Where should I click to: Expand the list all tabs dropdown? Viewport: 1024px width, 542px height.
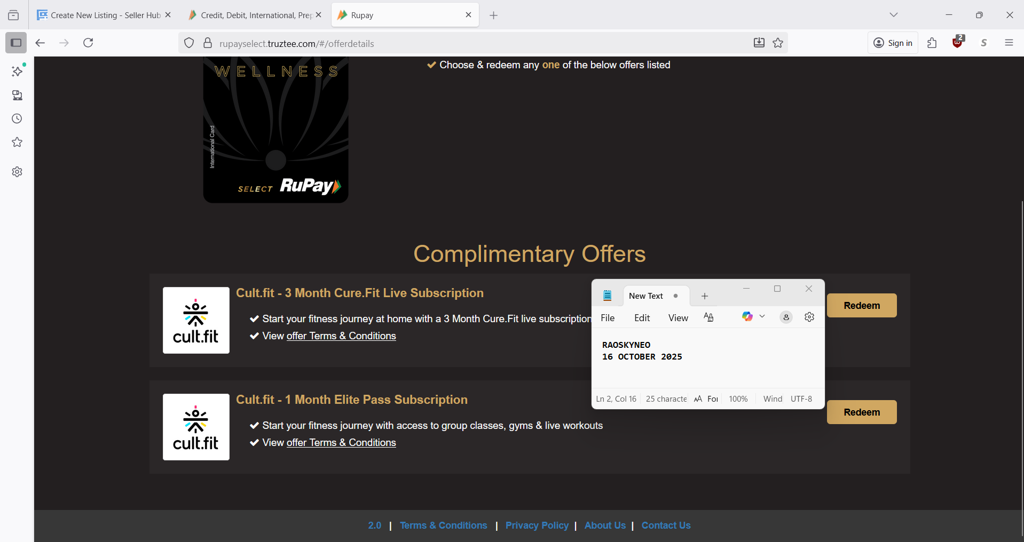click(x=894, y=15)
